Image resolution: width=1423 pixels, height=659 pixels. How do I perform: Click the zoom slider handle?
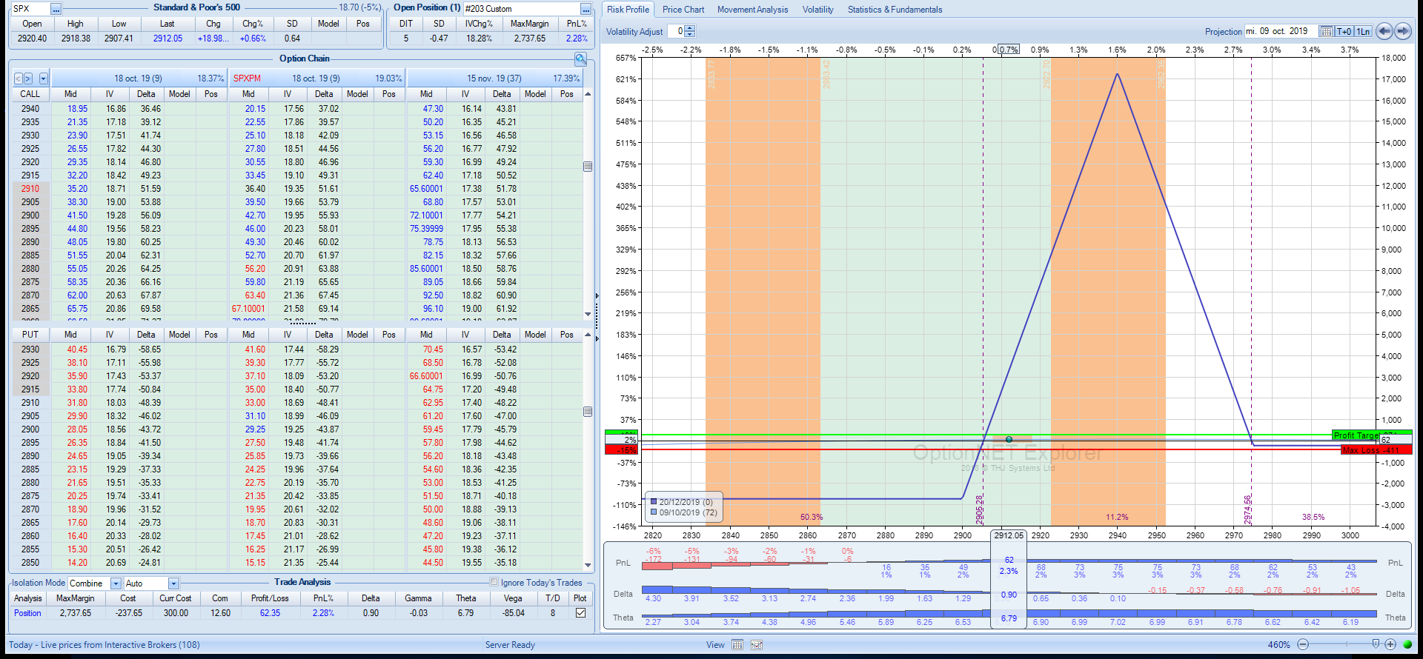pyautogui.click(x=1376, y=644)
